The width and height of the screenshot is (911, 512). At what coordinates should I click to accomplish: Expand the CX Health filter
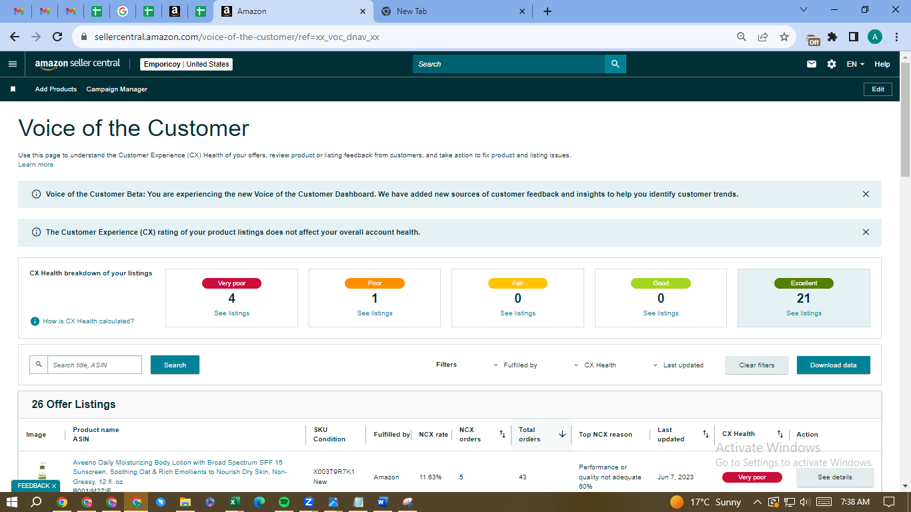(595, 365)
